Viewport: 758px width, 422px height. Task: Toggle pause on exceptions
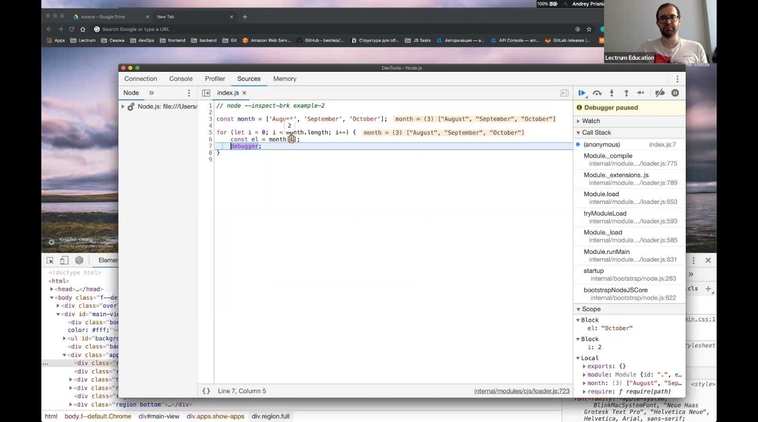coord(675,93)
